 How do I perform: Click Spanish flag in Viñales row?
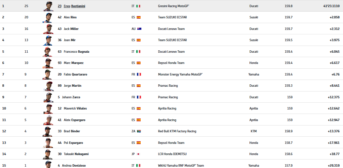click(x=139, y=108)
